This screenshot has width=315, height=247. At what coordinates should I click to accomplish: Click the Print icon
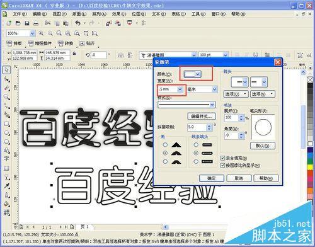coord(36,23)
